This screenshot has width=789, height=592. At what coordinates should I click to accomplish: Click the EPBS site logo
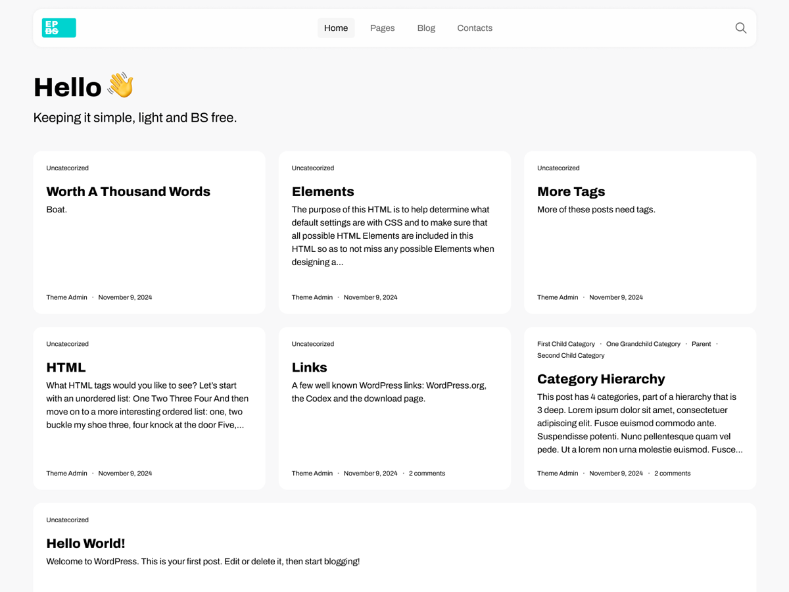tap(59, 28)
